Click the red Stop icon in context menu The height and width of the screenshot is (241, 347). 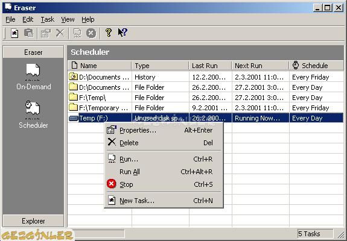111,184
